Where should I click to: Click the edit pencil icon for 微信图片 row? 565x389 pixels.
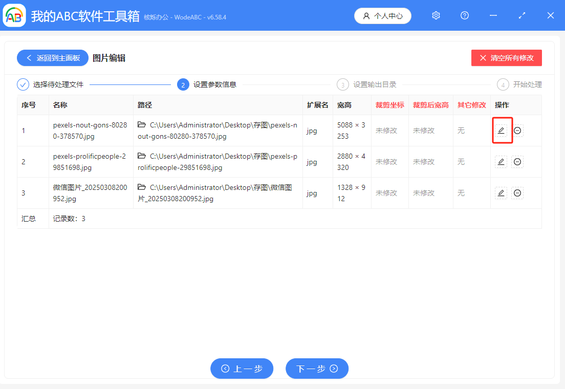click(x=501, y=193)
